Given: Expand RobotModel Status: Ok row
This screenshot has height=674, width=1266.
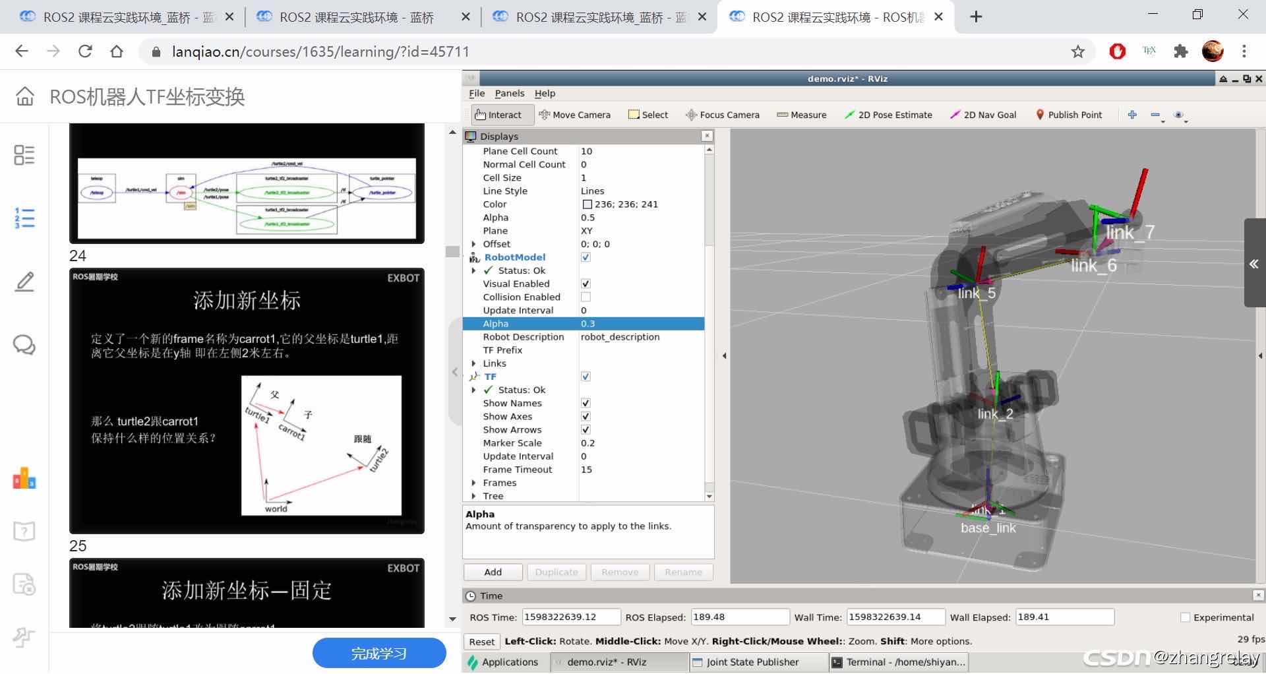Looking at the screenshot, I should pos(473,270).
